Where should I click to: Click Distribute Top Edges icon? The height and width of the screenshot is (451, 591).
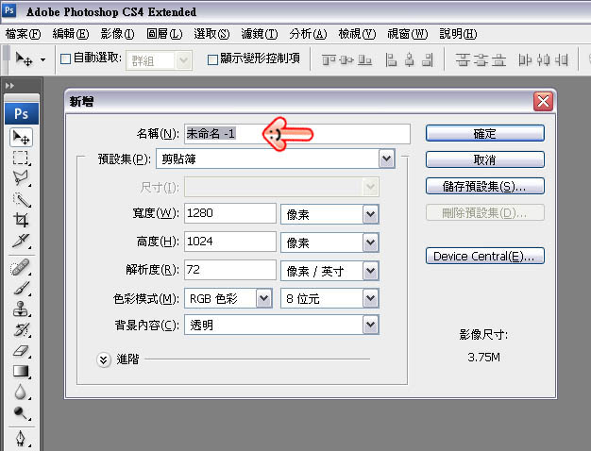click(462, 59)
